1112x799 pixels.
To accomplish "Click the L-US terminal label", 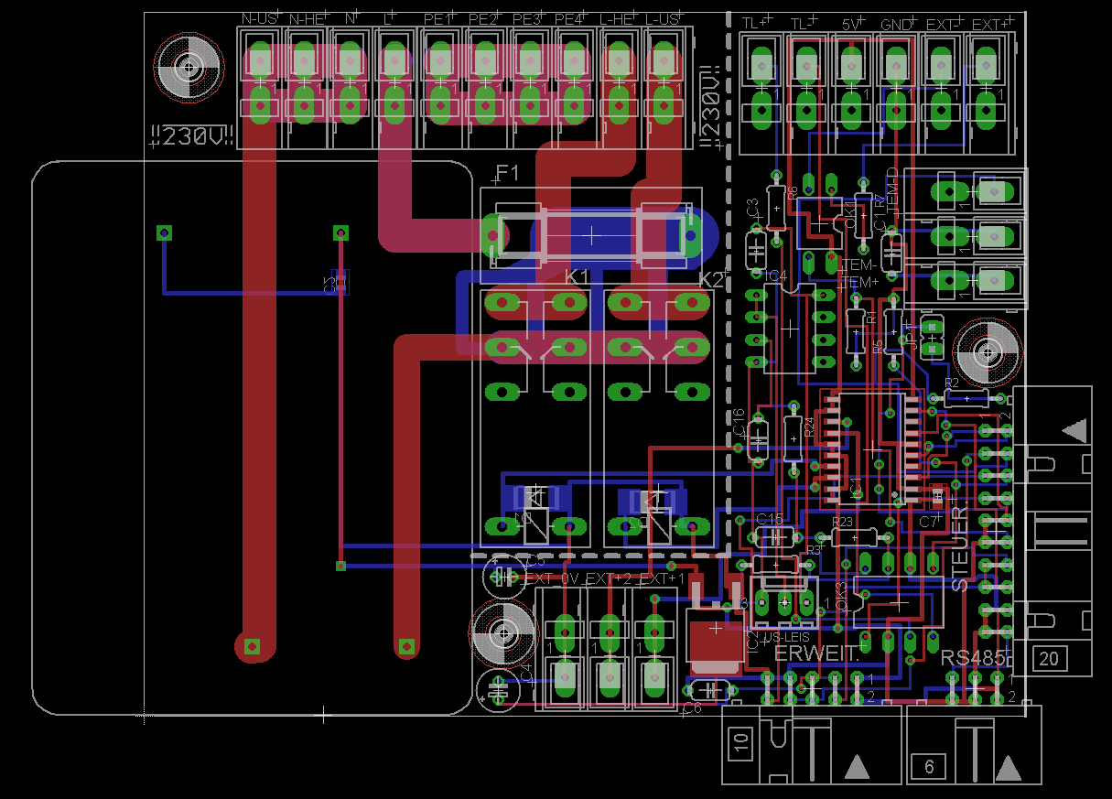I will pyautogui.click(x=663, y=18).
